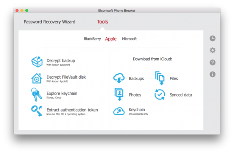
Task: Open history via the clock icon
Action: 212,39
